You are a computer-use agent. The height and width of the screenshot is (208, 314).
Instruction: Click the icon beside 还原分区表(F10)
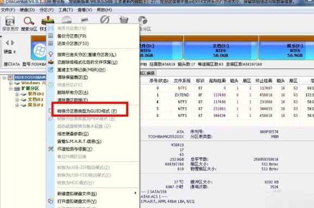(51, 43)
